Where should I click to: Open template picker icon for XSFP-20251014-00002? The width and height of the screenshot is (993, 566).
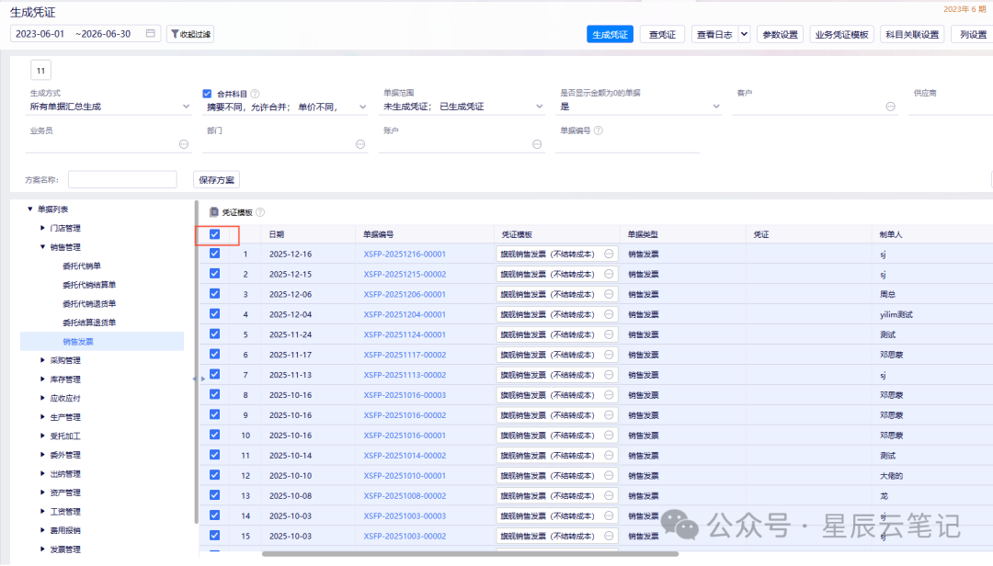point(609,455)
